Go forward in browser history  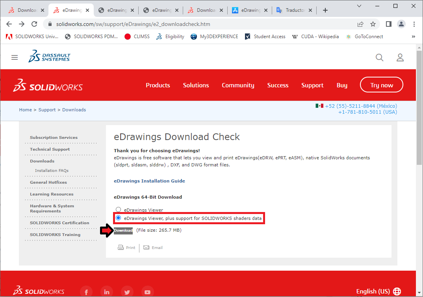pyautogui.click(x=22, y=24)
